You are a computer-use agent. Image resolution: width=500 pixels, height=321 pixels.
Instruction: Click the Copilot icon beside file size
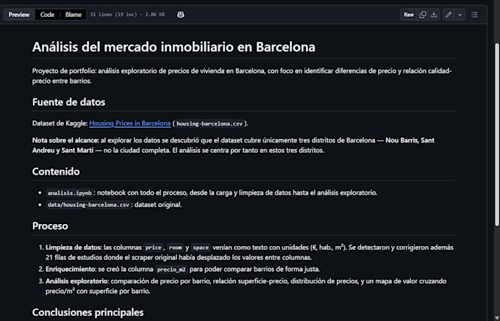coord(180,15)
